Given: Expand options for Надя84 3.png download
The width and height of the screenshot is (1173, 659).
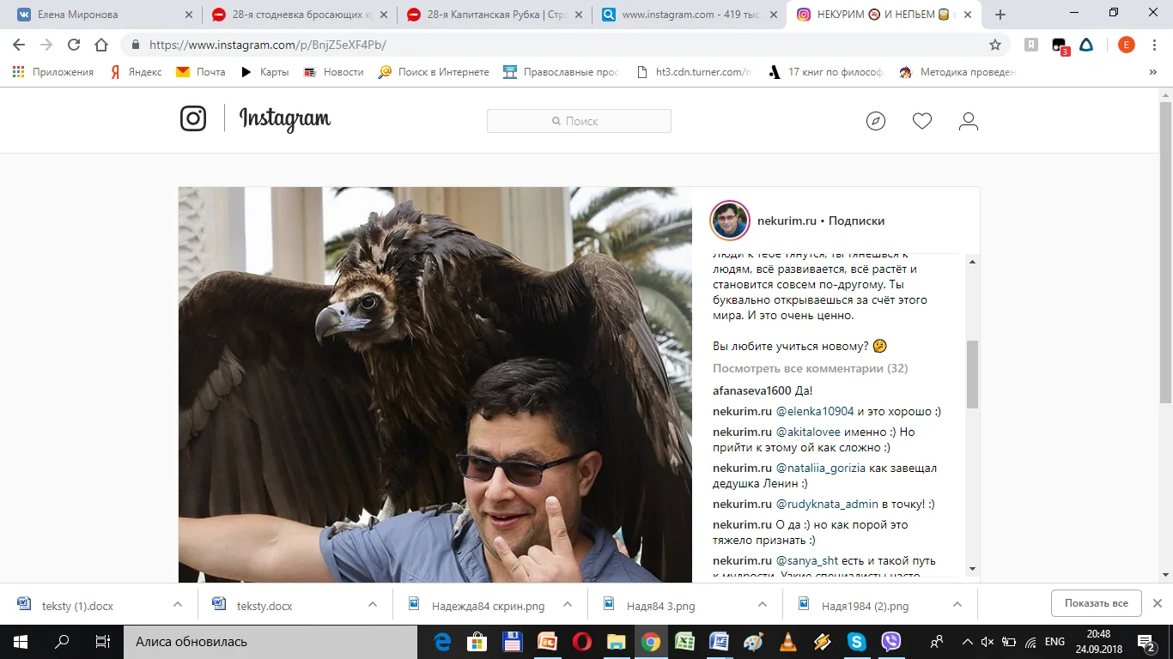Looking at the screenshot, I should [x=763, y=605].
